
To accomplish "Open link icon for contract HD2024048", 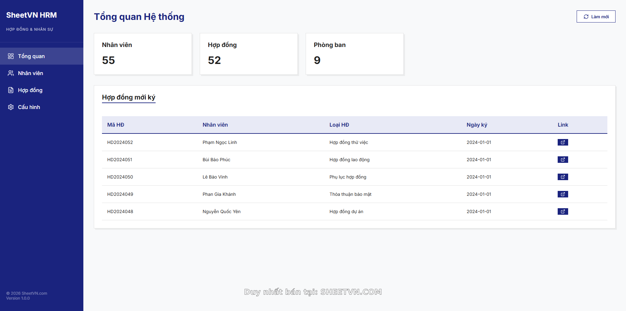I will (563, 211).
